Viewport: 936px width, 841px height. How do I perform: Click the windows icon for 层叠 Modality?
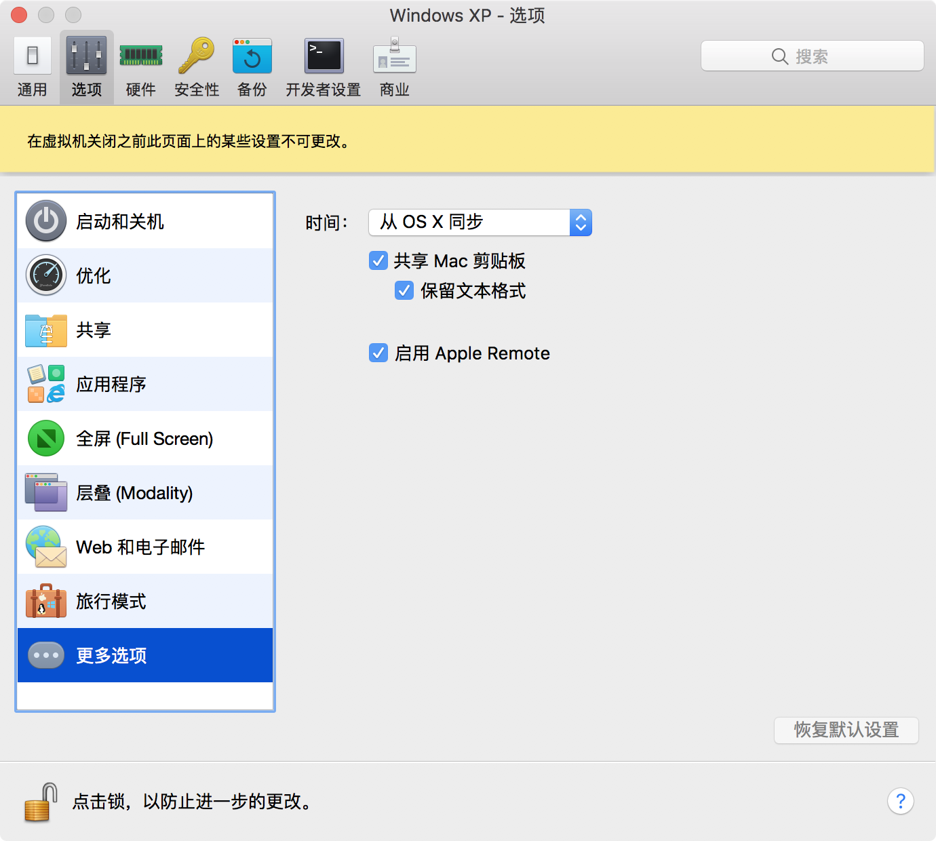pyautogui.click(x=46, y=492)
